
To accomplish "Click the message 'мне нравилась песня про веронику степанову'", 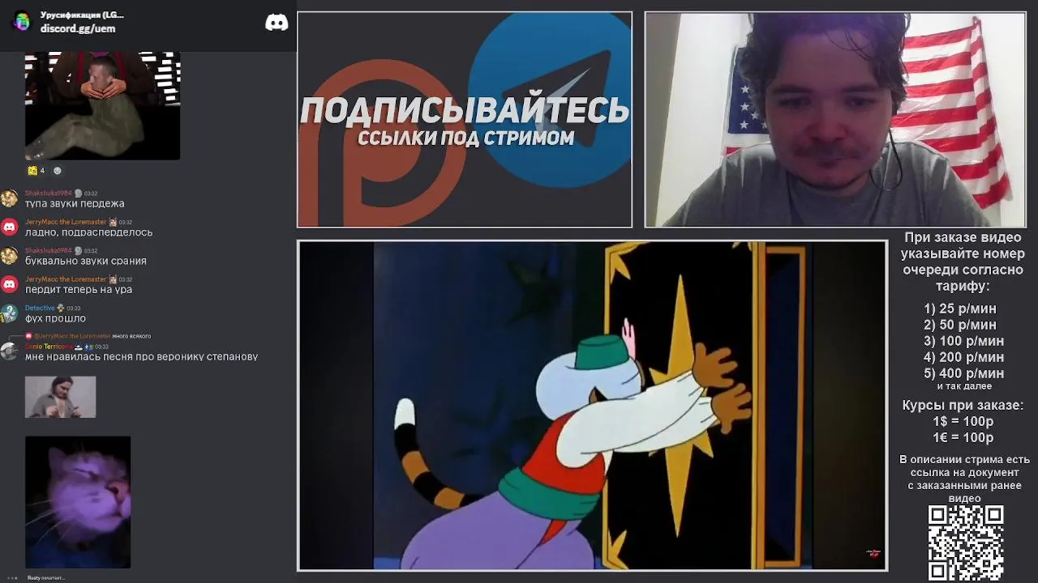I will pos(141,357).
